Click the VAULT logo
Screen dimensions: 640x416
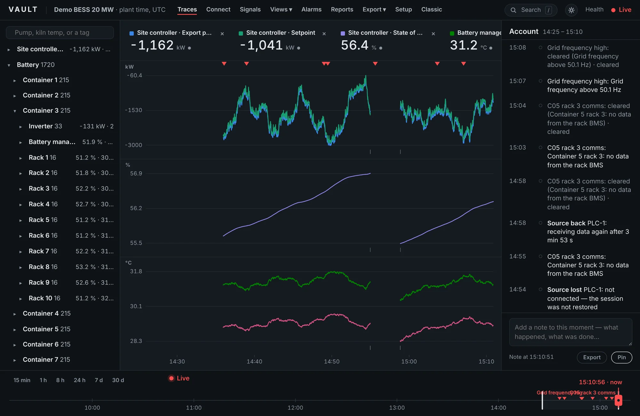(23, 10)
